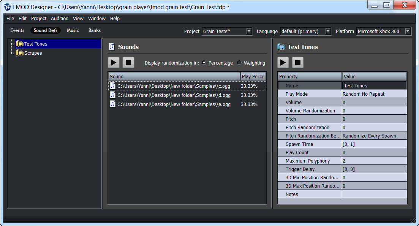
Task: Open the Project menu
Action: point(39,19)
